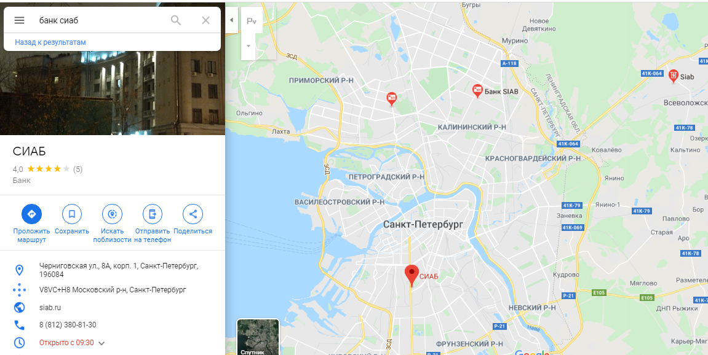Expand opening hours next to Открыто с 09:30
The width and height of the screenshot is (708, 355).
tap(101, 343)
